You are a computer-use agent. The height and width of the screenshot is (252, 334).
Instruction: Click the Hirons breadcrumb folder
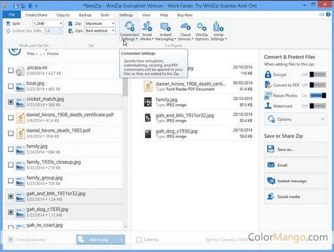pyautogui.click(x=53, y=53)
